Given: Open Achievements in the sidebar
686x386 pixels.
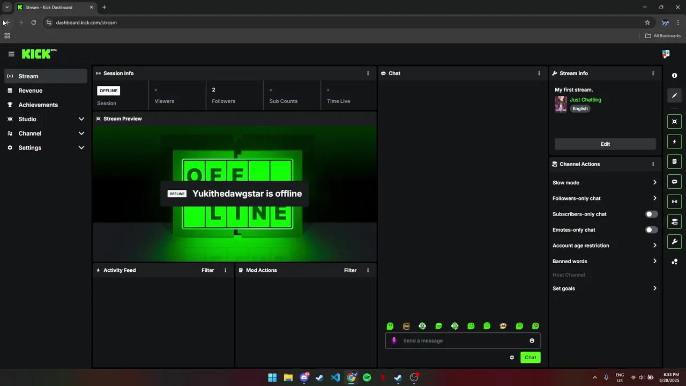Looking at the screenshot, I should pyautogui.click(x=46, y=105).
